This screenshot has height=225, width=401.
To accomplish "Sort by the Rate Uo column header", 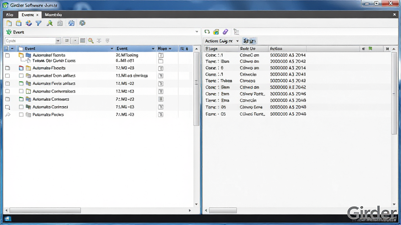I will click(253, 48).
